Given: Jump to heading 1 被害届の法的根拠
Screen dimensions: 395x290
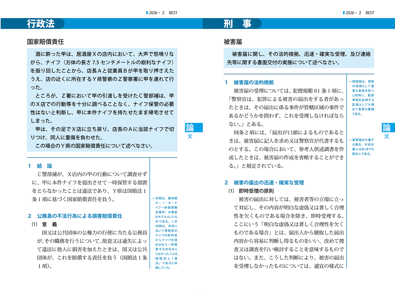Looking at the screenshot, I should coord(249,82).
